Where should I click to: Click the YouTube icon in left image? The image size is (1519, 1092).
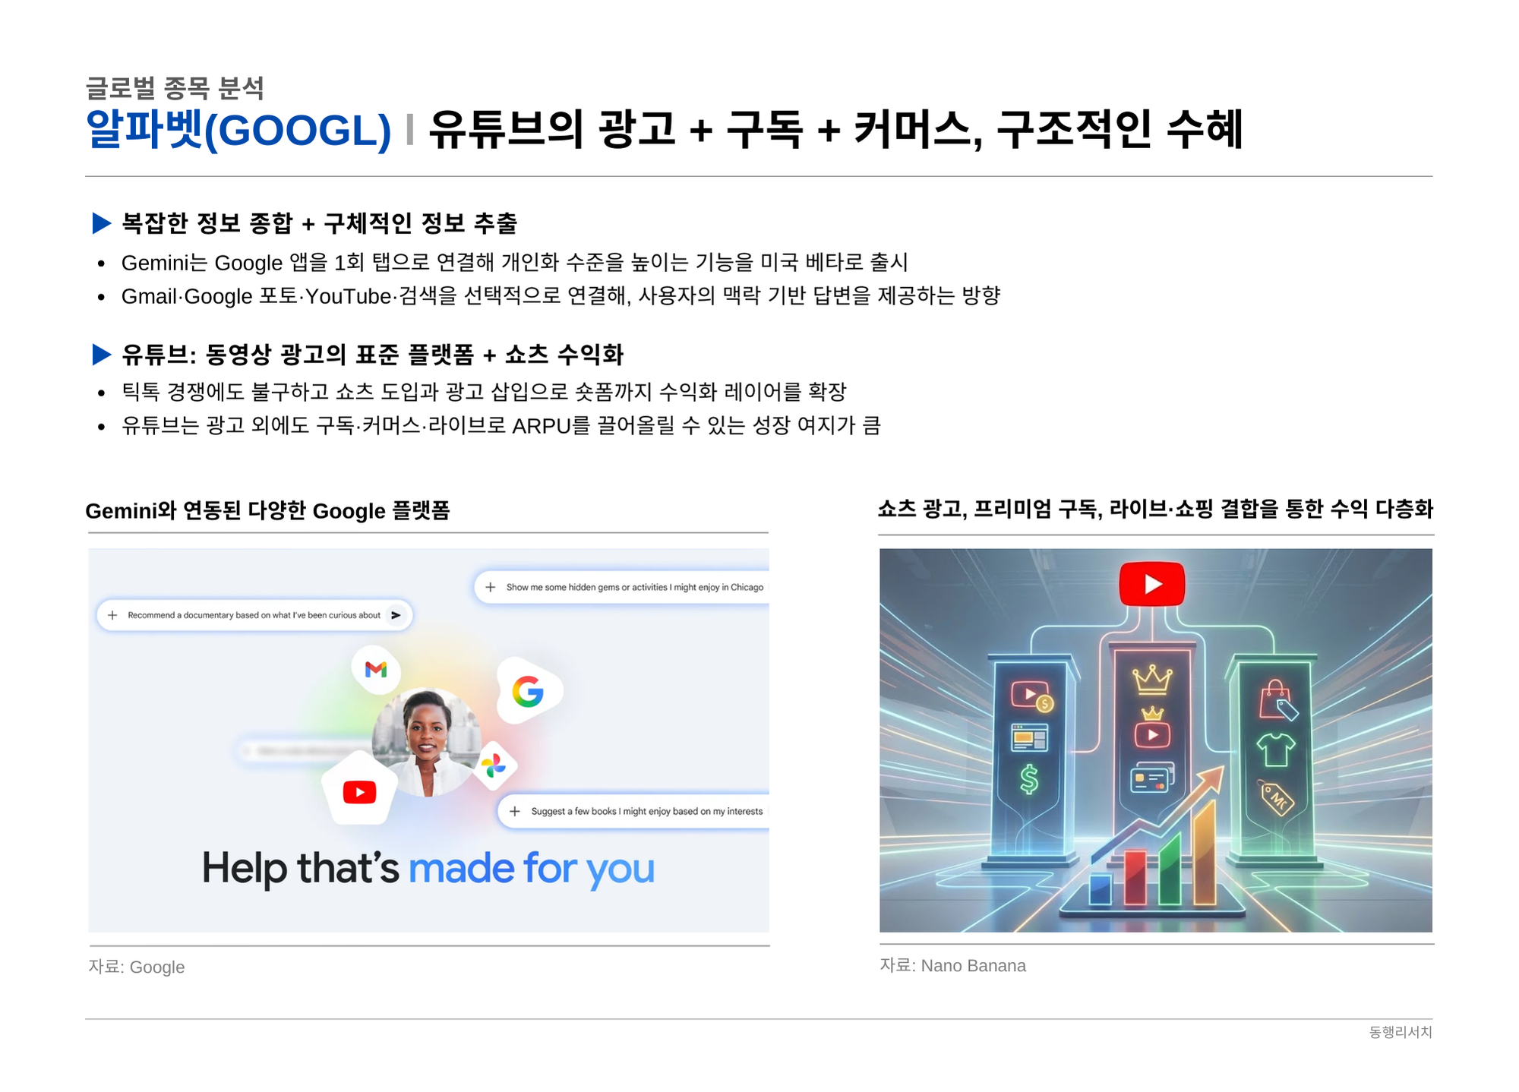(x=359, y=792)
